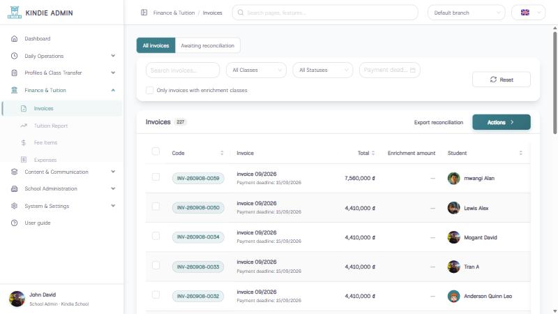Click the calendar icon in payment deadline field
The height and width of the screenshot is (314, 558).
[x=413, y=70]
